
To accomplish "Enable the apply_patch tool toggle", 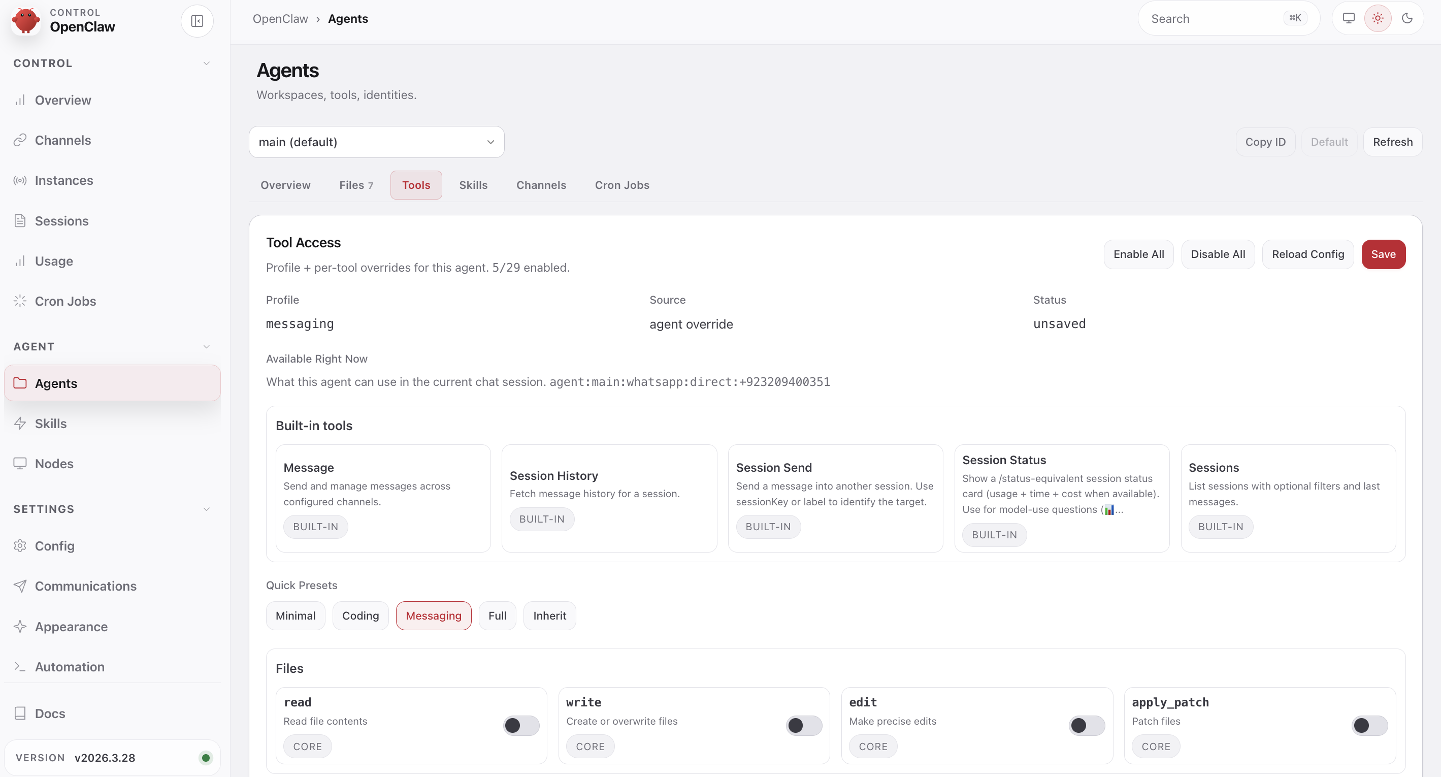I will click(1369, 726).
